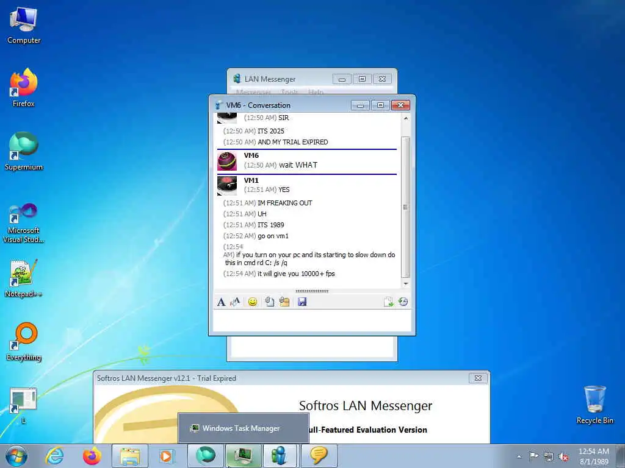The height and width of the screenshot is (468, 625).
Task: Switch to LAN Messenger taskbar button
Action: 280,456
